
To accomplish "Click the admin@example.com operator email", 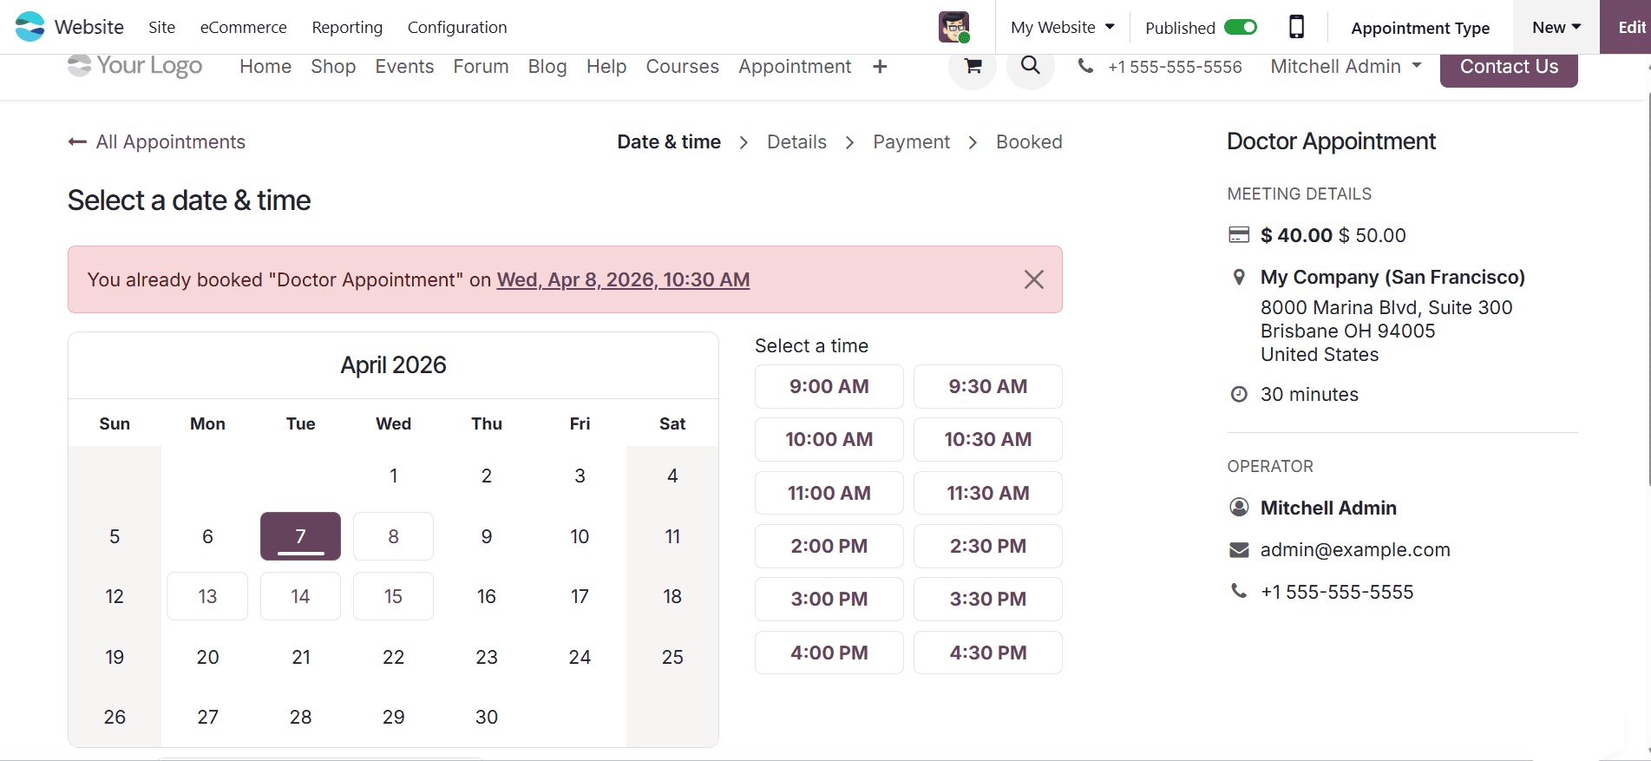I will click(1355, 549).
